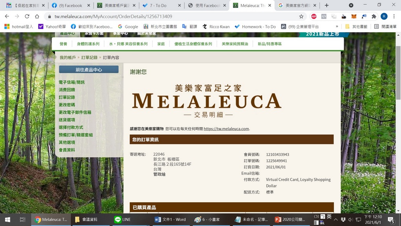Open the Google bookmark
Viewport: 401px width, 226px height.
128,27
